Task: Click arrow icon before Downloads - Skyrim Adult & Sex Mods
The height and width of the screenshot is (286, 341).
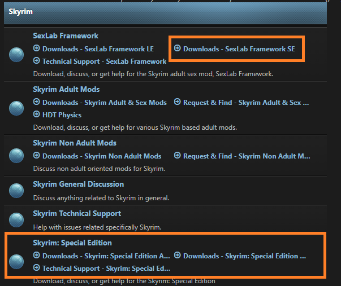Action: click(x=37, y=102)
